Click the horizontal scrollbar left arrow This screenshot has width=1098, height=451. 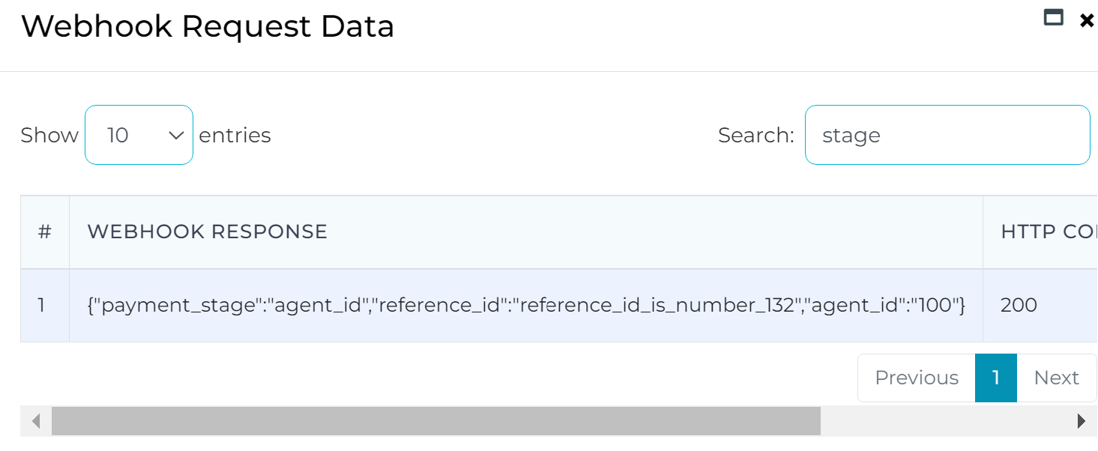[35, 421]
